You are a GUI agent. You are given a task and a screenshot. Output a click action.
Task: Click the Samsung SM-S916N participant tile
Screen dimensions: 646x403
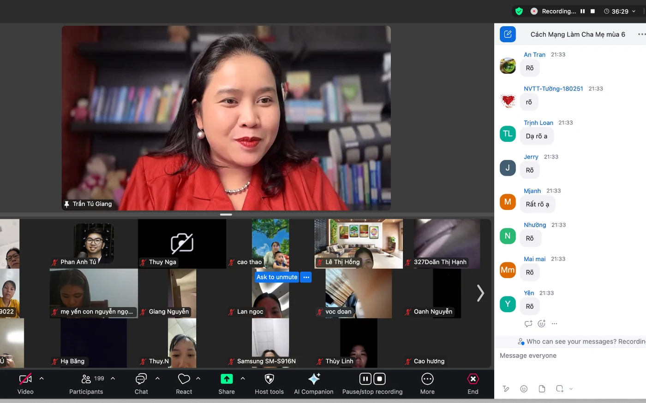coord(270,343)
